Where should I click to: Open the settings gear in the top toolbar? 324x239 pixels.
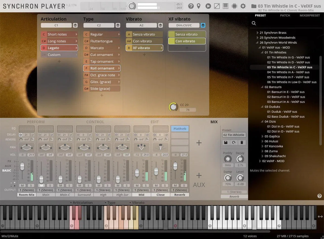coord(243,6)
